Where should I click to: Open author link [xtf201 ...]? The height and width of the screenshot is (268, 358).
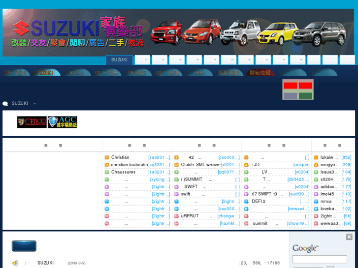pyautogui.click(x=230, y=165)
